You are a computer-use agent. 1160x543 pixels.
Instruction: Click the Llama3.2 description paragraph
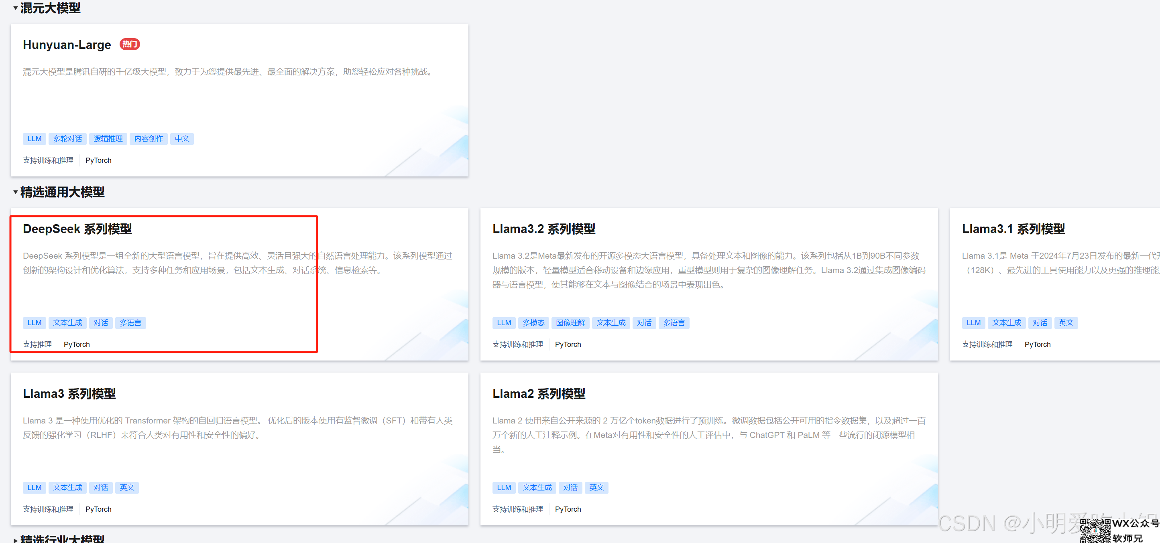(x=709, y=270)
